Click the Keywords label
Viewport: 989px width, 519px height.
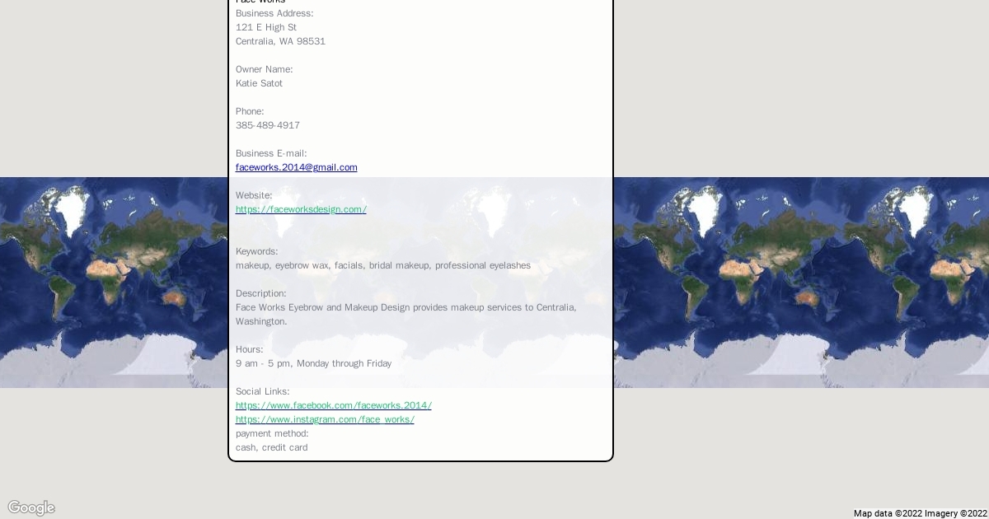pos(256,251)
